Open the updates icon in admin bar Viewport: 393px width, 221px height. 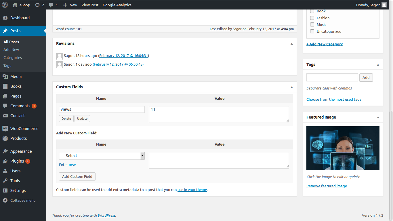pyautogui.click(x=37, y=5)
